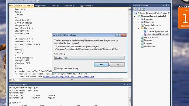This screenshot has height=106, width=189.
Task: Select Service References in Solution Explorer
Action: coord(152,25)
